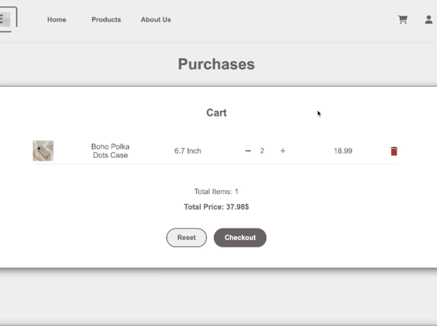Proceed with the Checkout button
437x327 pixels.
[240, 238]
